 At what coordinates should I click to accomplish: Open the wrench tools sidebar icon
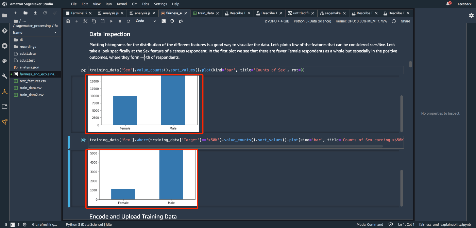(x=4, y=76)
